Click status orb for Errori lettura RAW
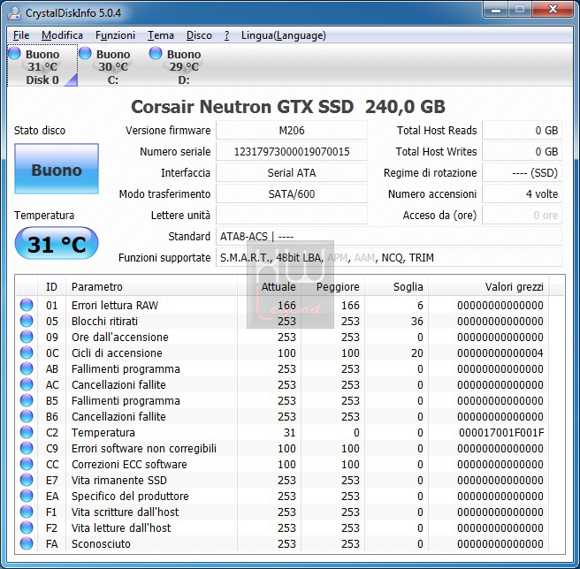Image resolution: width=580 pixels, height=569 pixels. pos(27,305)
